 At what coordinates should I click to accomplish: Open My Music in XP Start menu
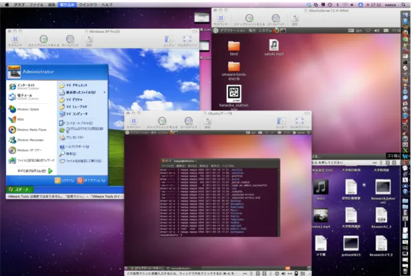coord(74,107)
